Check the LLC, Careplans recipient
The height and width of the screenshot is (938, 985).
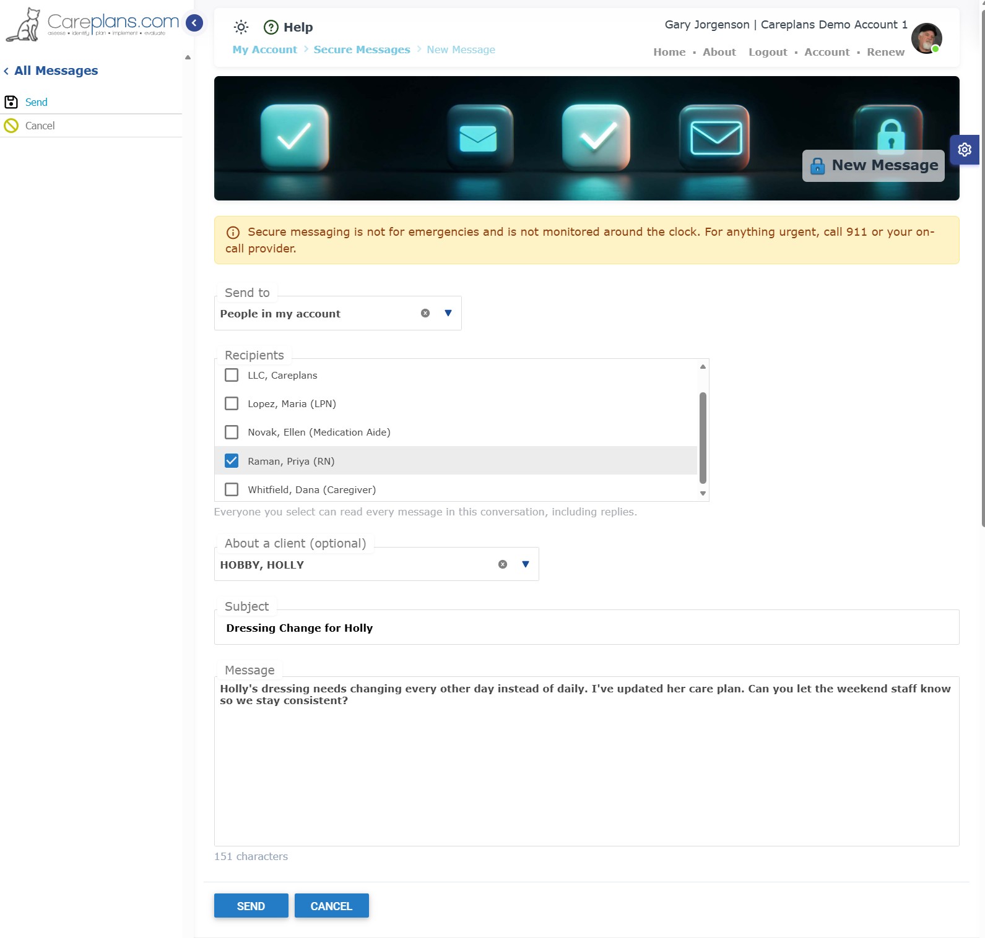point(232,375)
